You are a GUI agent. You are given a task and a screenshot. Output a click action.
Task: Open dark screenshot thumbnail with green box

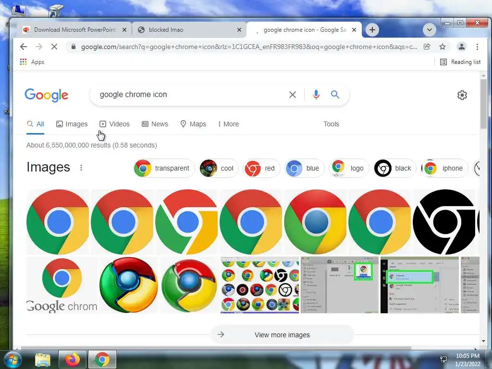click(419, 285)
